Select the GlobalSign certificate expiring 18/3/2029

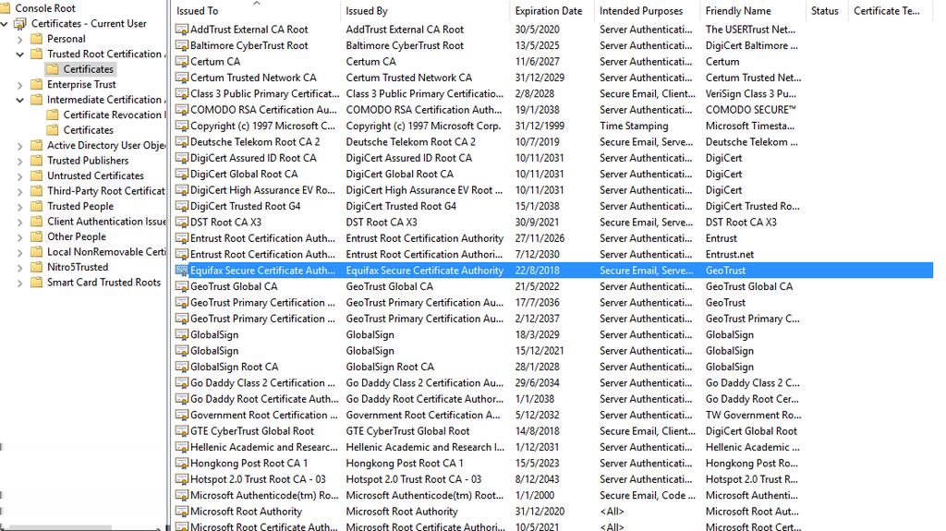pos(552,335)
